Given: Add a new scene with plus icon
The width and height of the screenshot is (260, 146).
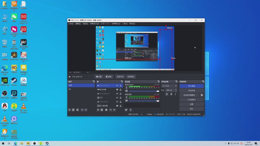Looking at the screenshot, I should pyautogui.click(x=70, y=110).
